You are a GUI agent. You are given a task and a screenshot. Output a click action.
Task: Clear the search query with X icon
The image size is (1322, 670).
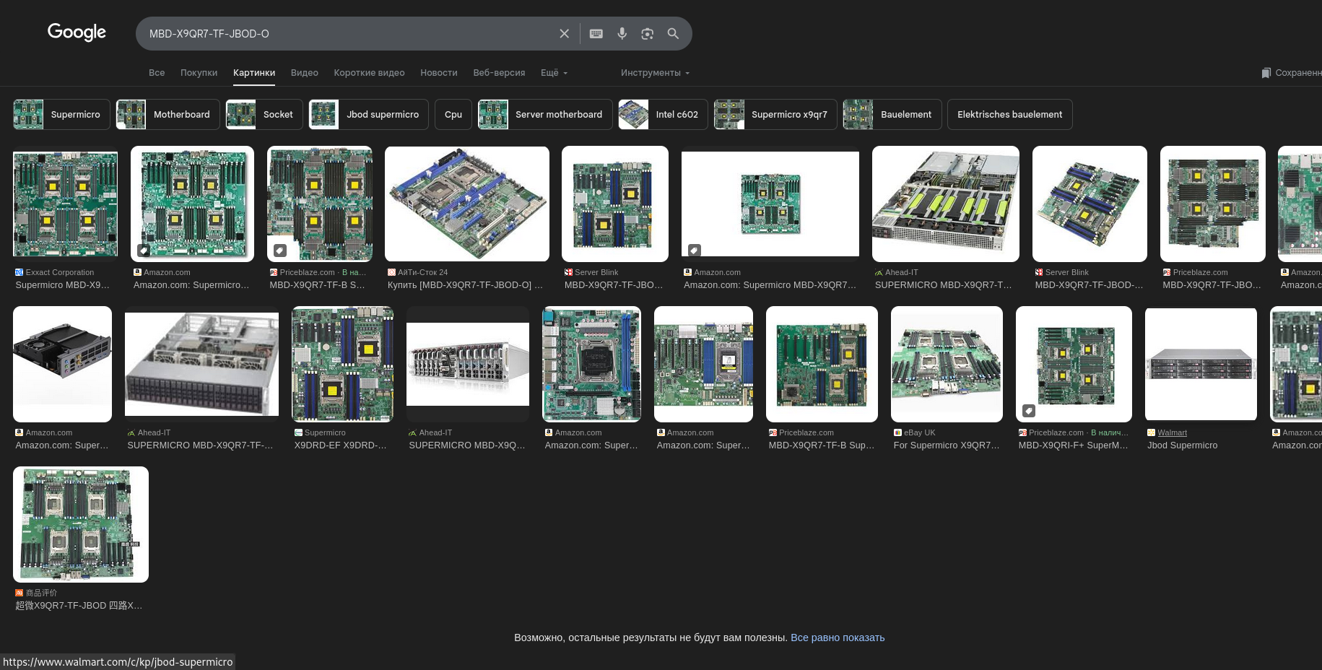564,34
